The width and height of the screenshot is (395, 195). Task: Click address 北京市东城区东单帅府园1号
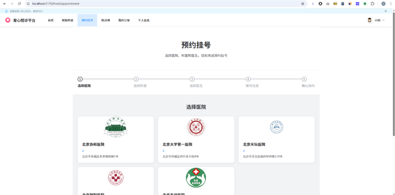click(x=100, y=157)
